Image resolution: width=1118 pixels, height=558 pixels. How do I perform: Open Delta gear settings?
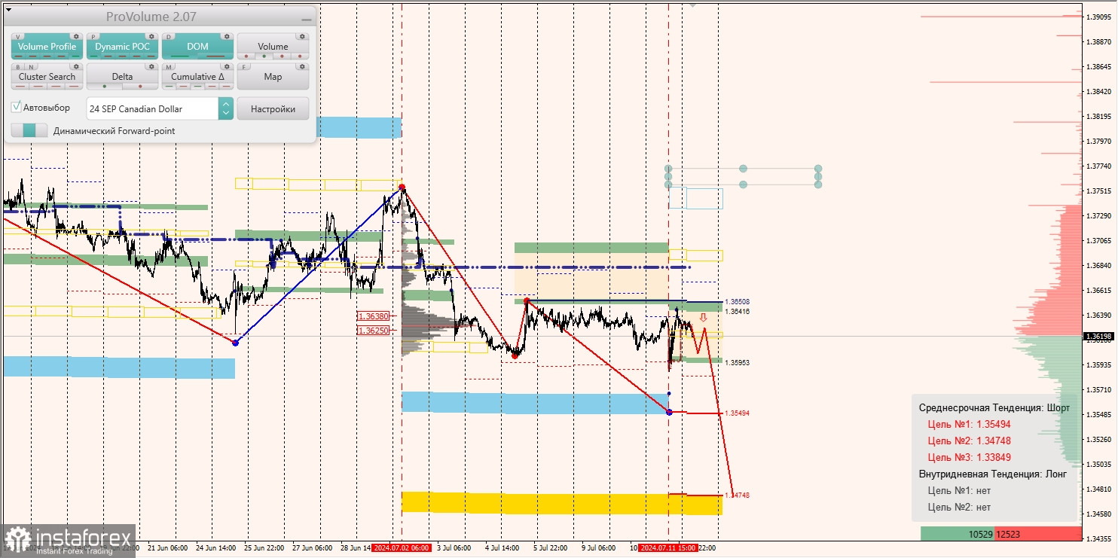[x=151, y=66]
